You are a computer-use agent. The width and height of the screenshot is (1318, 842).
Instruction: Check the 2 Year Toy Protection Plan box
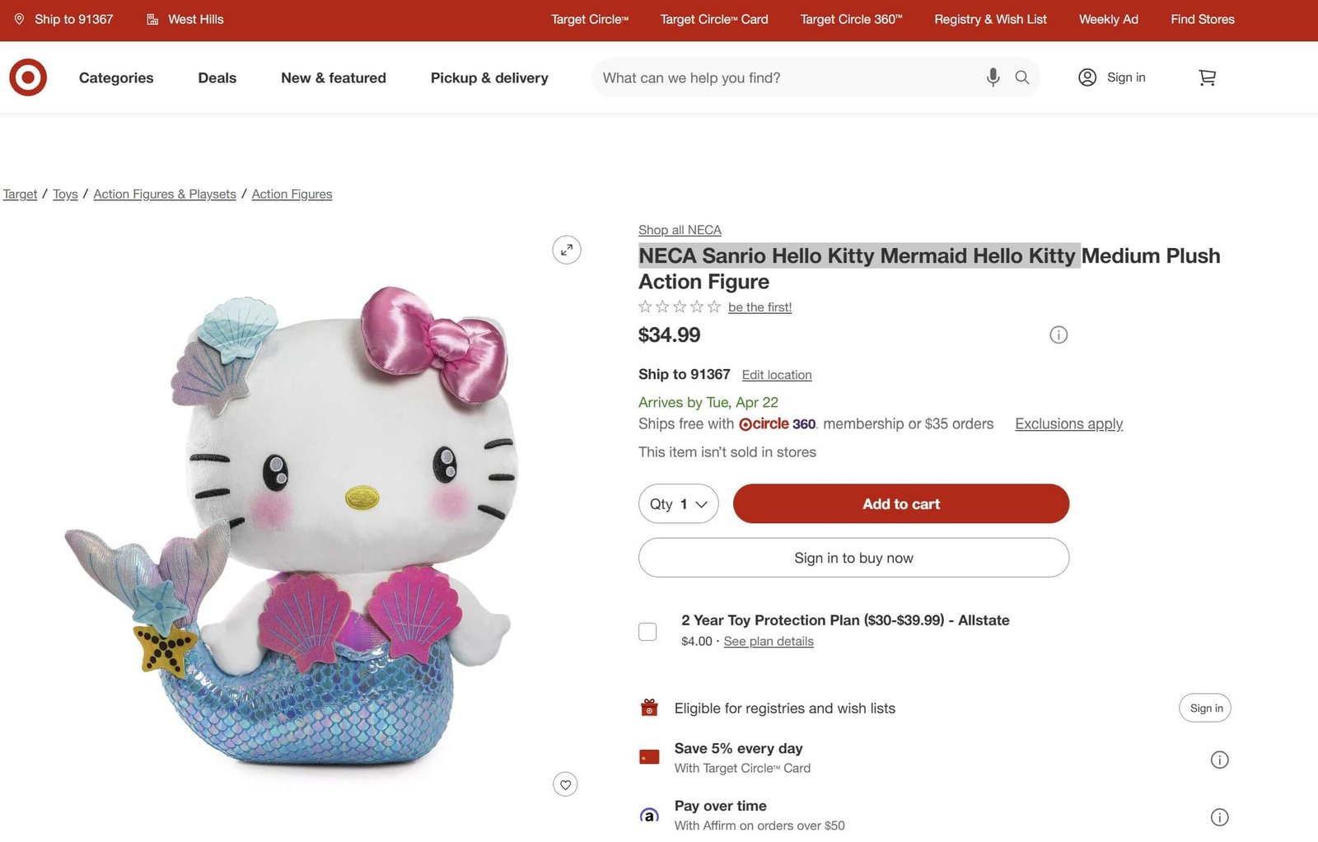tap(648, 631)
